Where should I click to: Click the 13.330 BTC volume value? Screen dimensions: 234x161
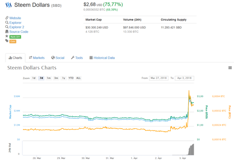tap(131, 32)
